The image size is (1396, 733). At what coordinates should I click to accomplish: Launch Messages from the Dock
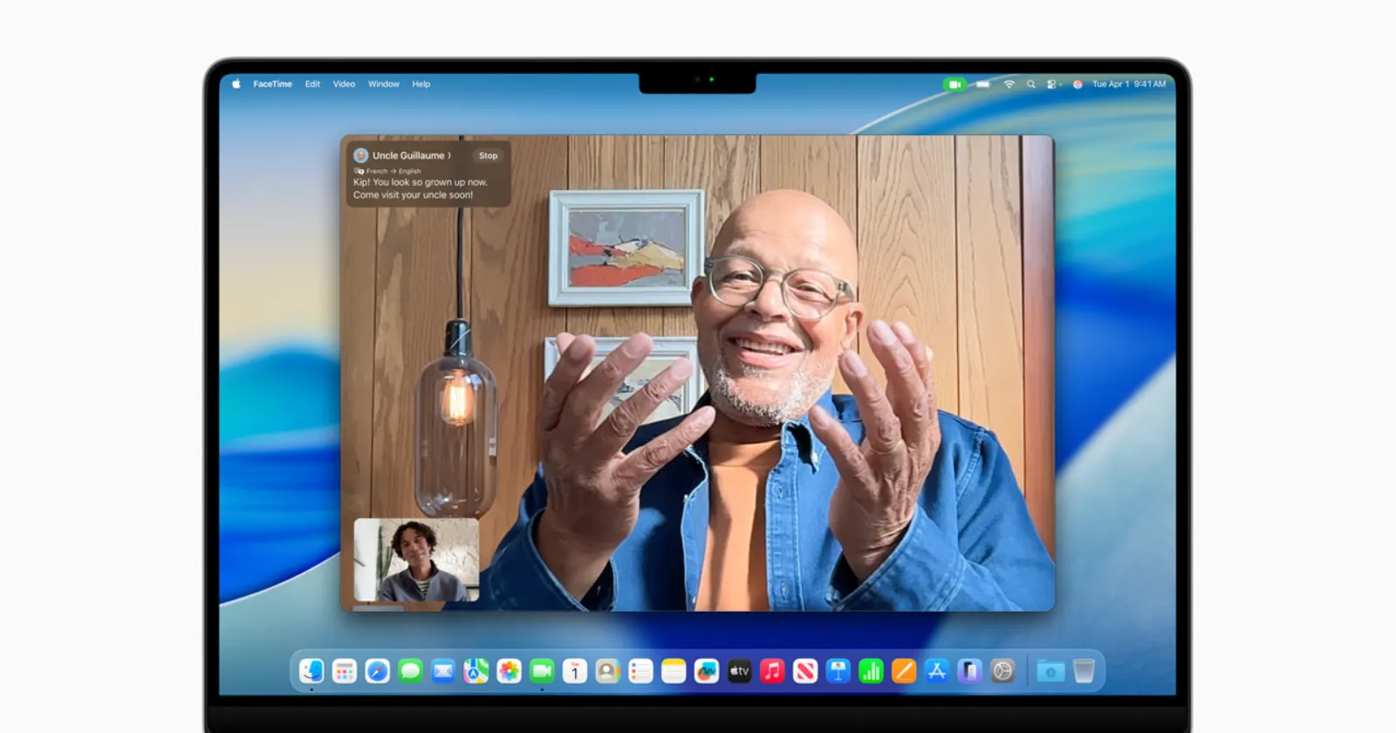click(x=410, y=671)
